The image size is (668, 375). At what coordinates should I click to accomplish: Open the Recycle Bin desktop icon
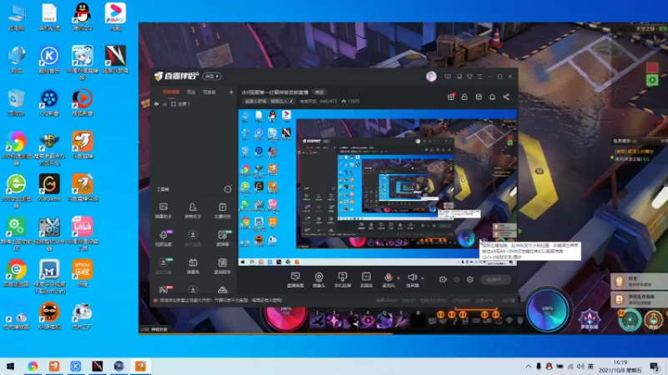point(16,102)
